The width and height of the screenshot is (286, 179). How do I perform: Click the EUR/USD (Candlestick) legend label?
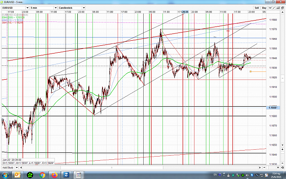15,15
